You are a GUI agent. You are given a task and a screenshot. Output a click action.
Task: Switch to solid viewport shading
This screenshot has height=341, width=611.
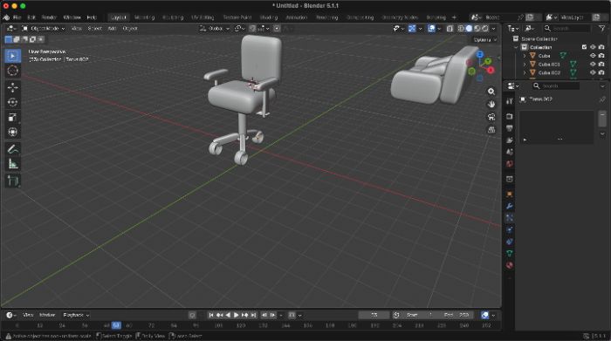click(x=469, y=29)
